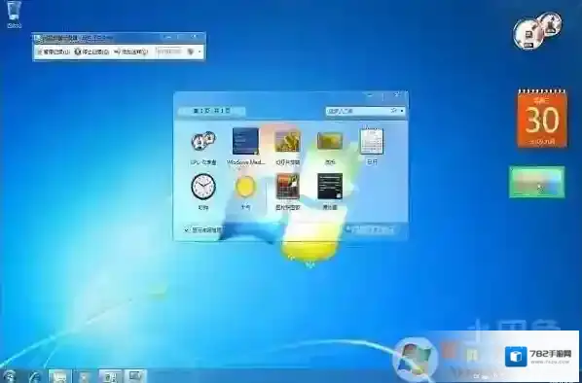Open the Windows Start button
This screenshot has width=582, height=383.
(10, 376)
